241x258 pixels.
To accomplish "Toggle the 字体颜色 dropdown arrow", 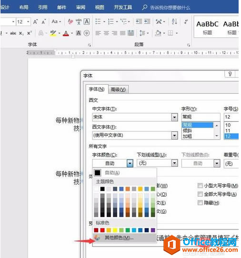I will pos(130,163).
